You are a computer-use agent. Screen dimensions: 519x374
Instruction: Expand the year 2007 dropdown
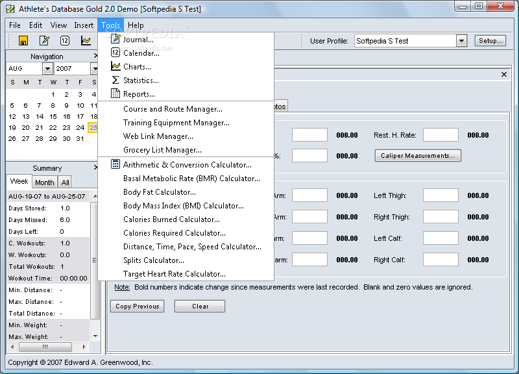(x=95, y=69)
